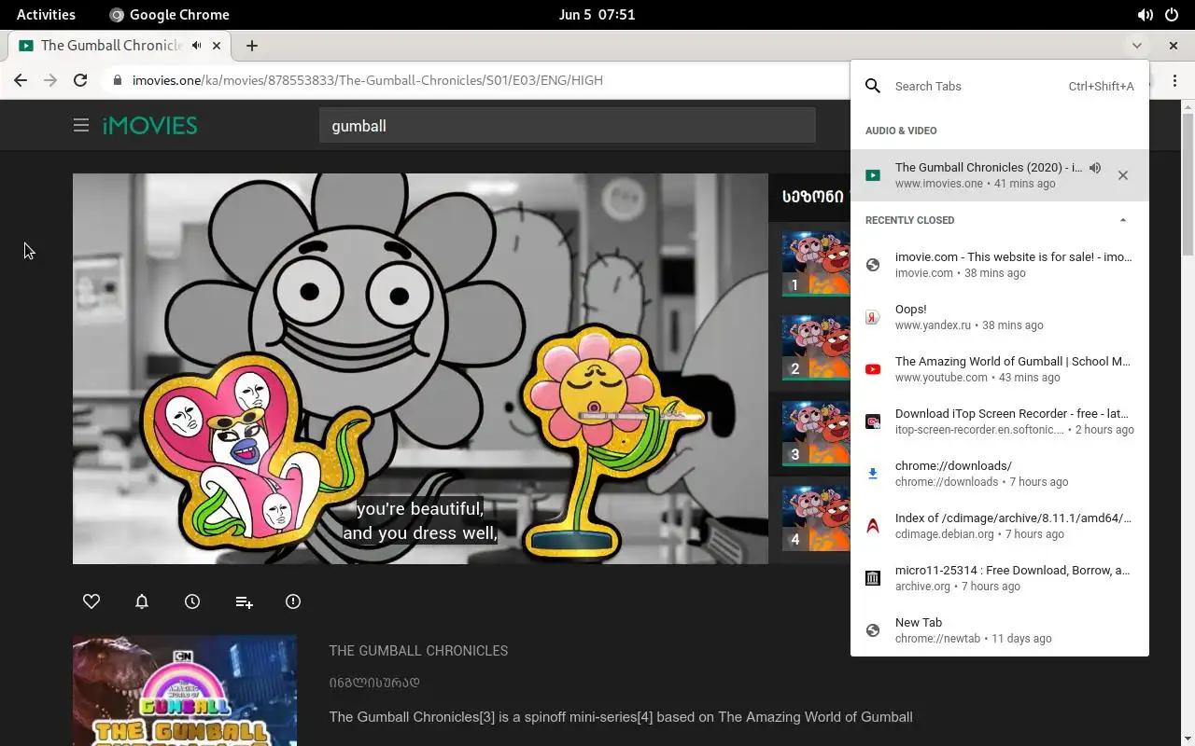Open The Gumball Chronicles (2020) tab entry

pos(1000,175)
